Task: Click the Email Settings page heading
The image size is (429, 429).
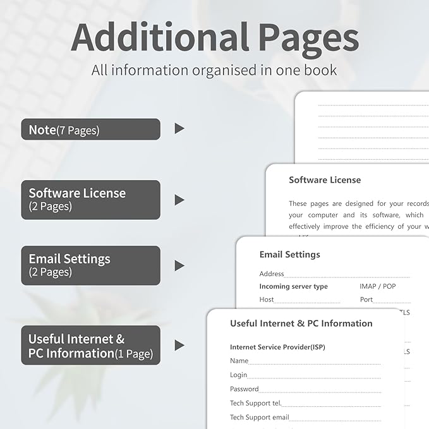Action: click(x=289, y=255)
